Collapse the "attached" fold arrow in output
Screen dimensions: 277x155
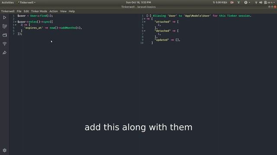pyautogui.click(x=145, y=22)
